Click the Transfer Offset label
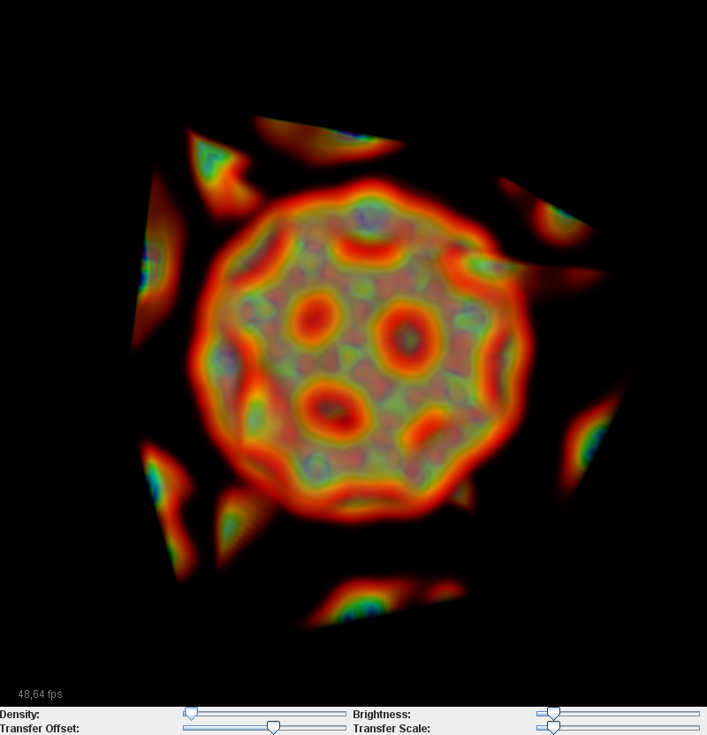 [x=40, y=729]
